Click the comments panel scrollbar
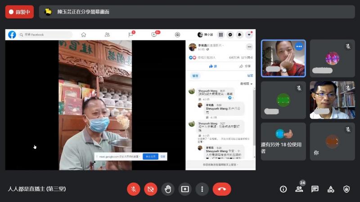The height and width of the screenshot is (202, 360). click(x=254, y=117)
